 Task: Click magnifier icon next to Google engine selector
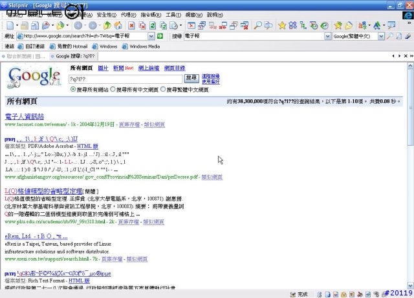[x=389, y=36]
